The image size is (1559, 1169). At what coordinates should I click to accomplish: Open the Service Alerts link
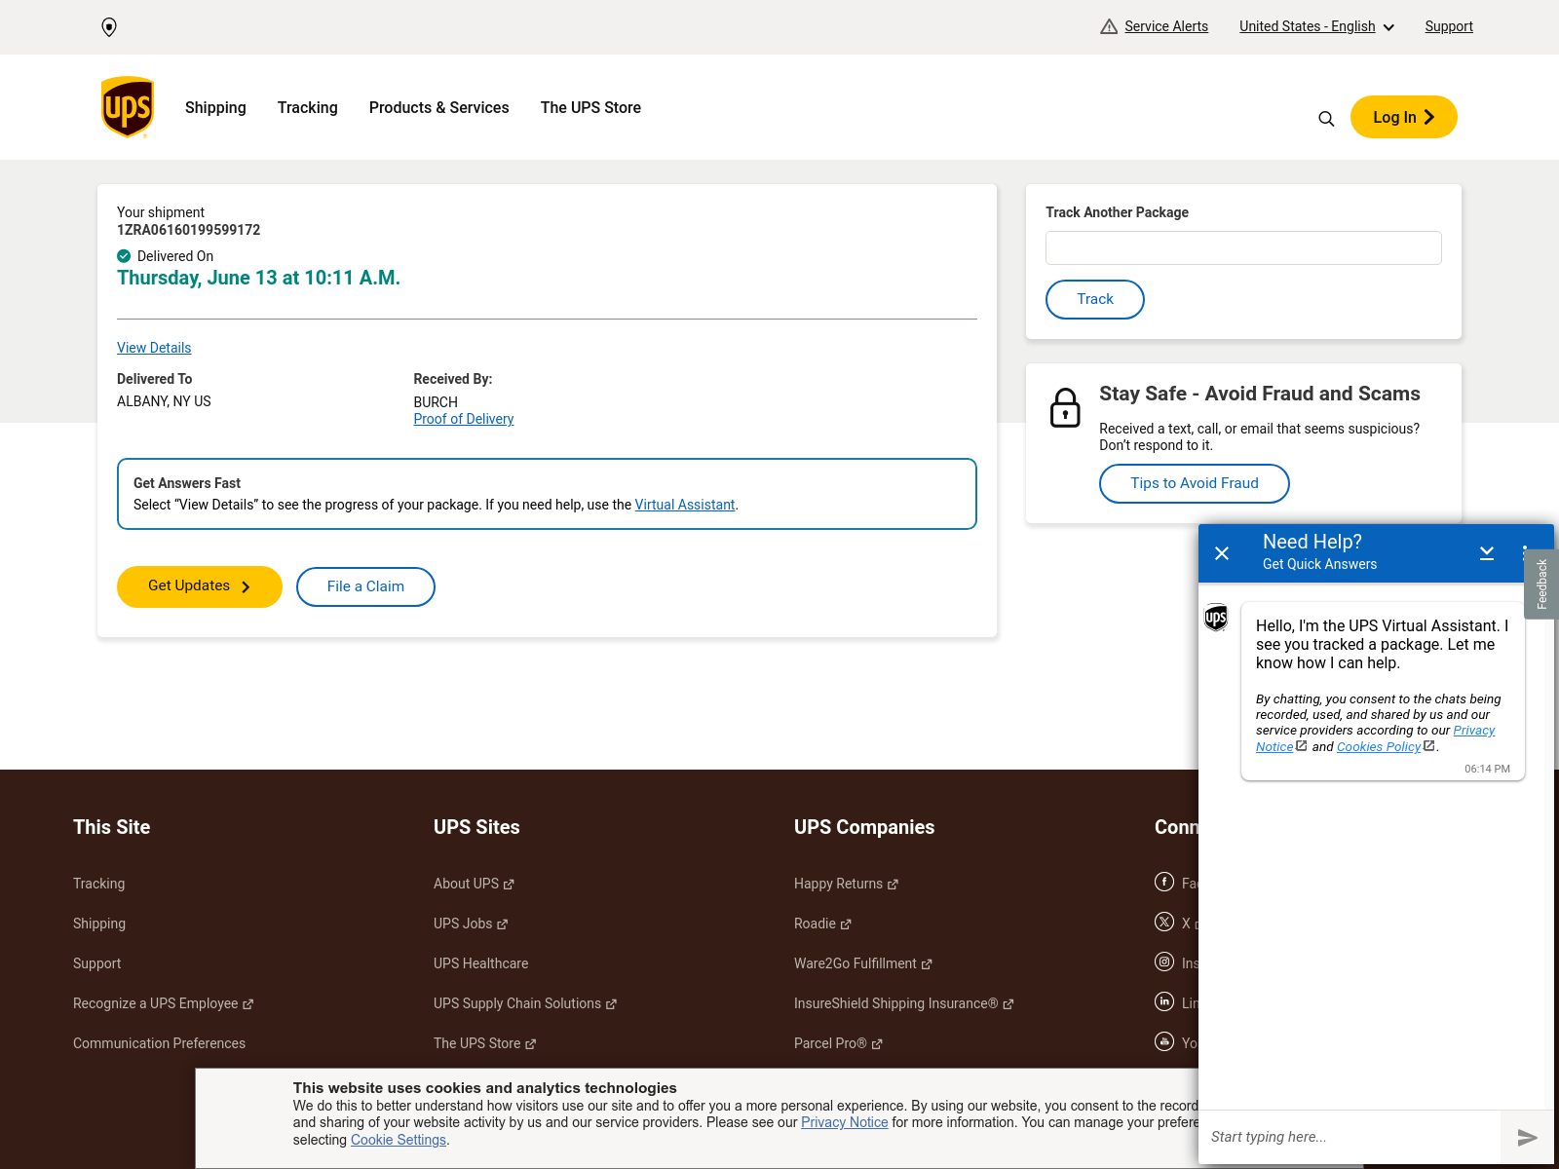tap(1165, 26)
